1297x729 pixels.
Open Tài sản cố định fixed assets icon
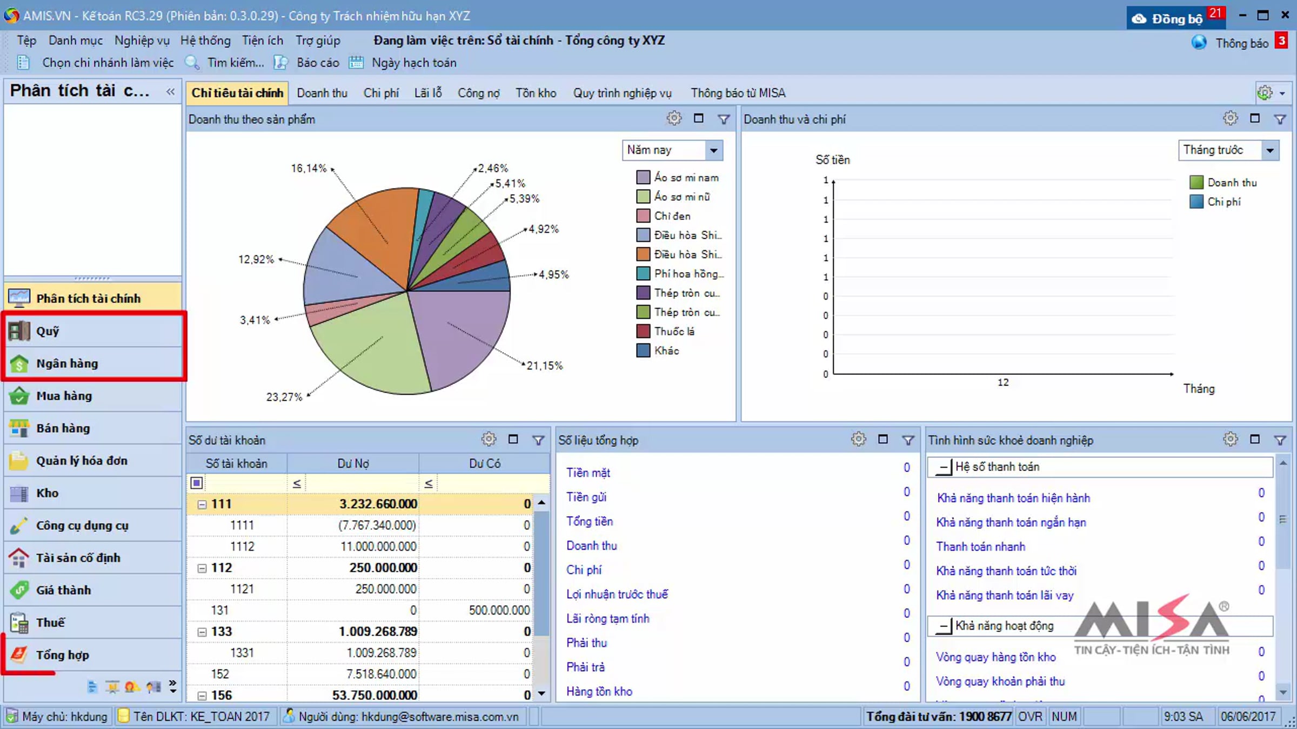point(19,558)
